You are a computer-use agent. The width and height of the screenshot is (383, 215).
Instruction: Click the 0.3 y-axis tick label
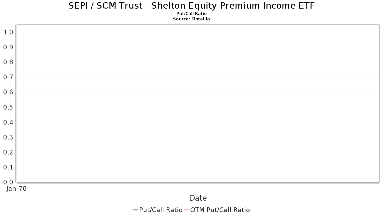(8, 137)
